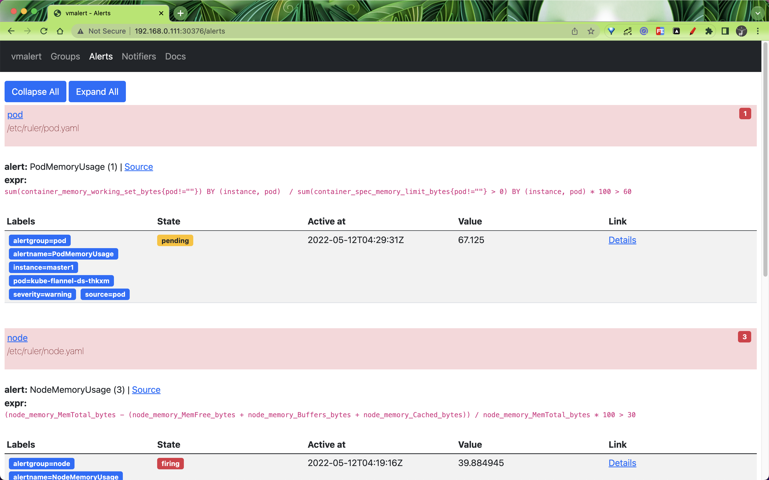Open the Docs page
Viewport: 769px width, 480px height.
175,56
